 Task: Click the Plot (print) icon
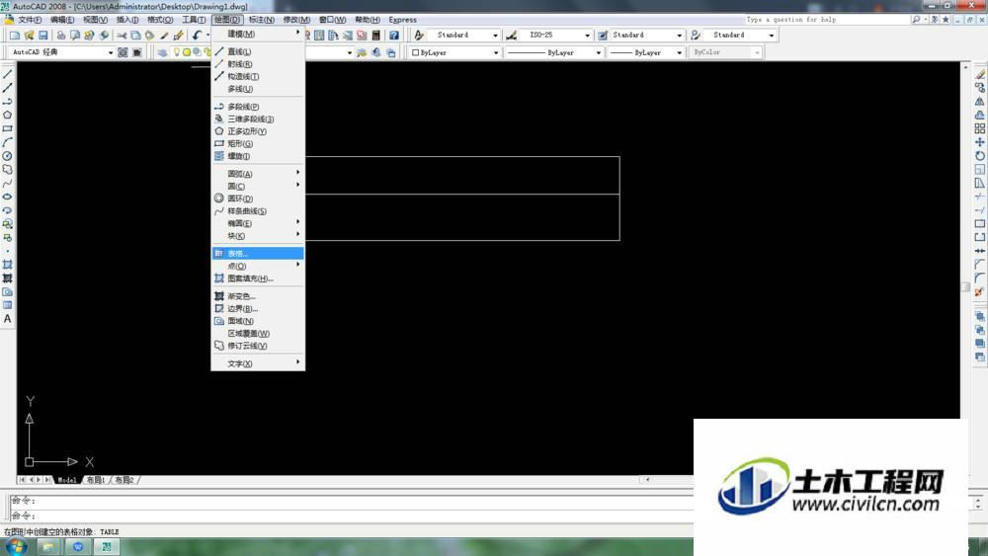coord(61,36)
